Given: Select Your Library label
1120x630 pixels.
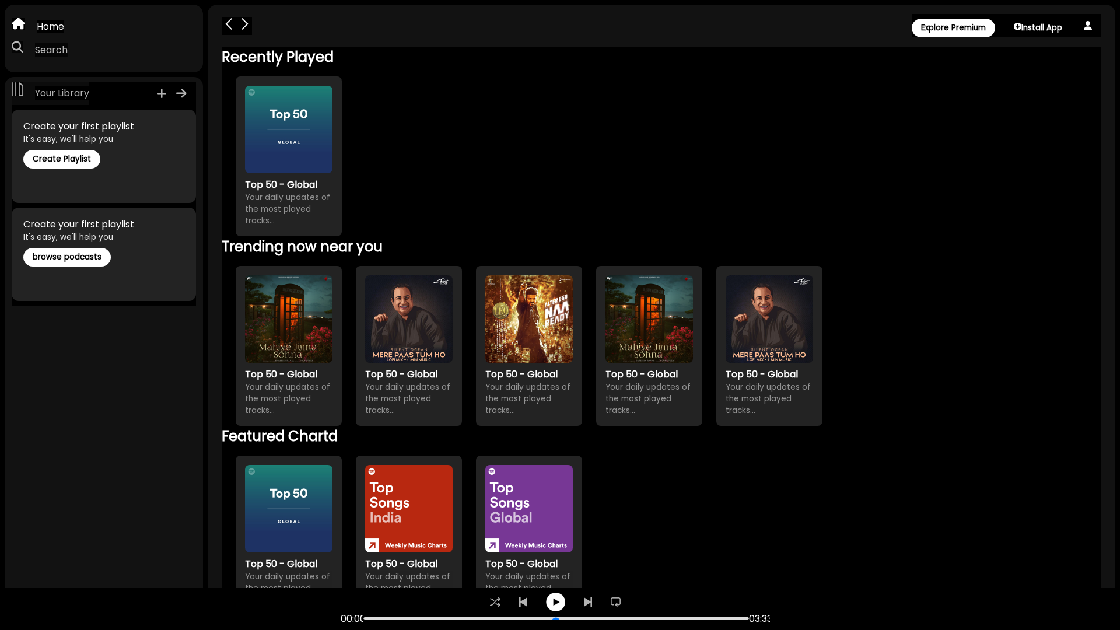Looking at the screenshot, I should pos(62,93).
